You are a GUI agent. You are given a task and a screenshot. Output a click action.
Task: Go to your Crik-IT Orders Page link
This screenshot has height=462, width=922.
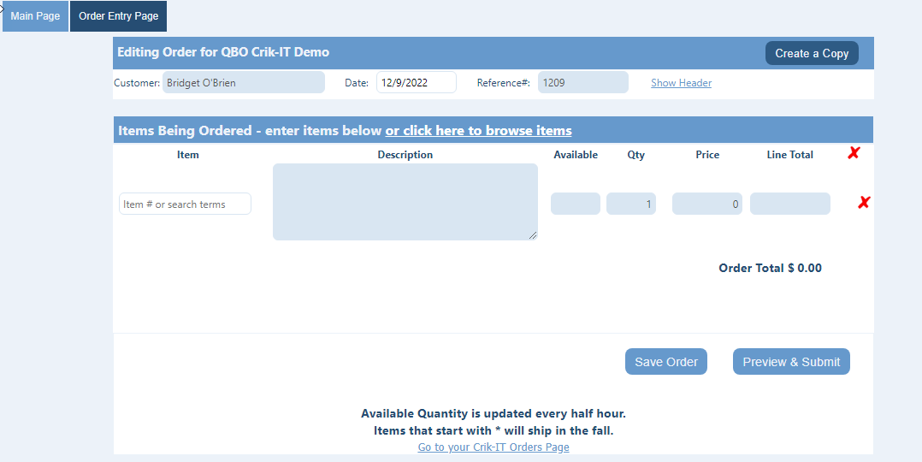pyautogui.click(x=493, y=447)
